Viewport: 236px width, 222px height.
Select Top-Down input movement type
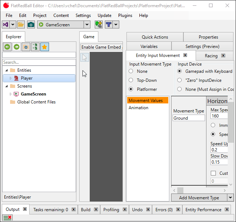[x=131, y=80]
